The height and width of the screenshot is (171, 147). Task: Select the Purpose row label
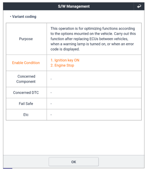tap(26, 39)
